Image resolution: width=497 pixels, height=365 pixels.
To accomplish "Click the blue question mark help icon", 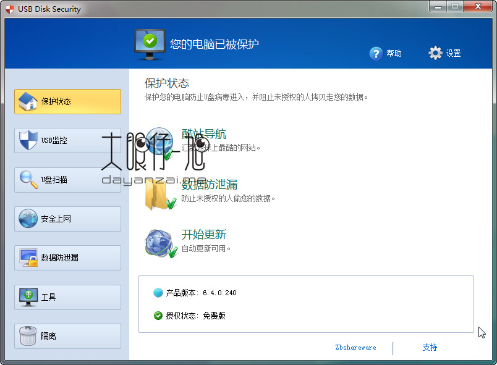I will (376, 54).
